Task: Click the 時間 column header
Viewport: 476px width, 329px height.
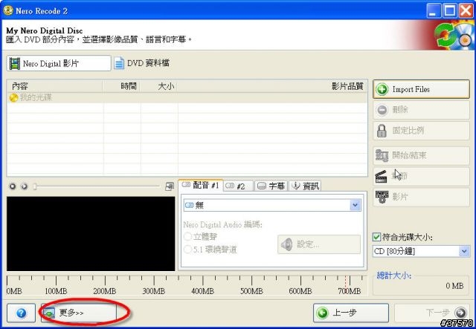Action: (x=121, y=86)
